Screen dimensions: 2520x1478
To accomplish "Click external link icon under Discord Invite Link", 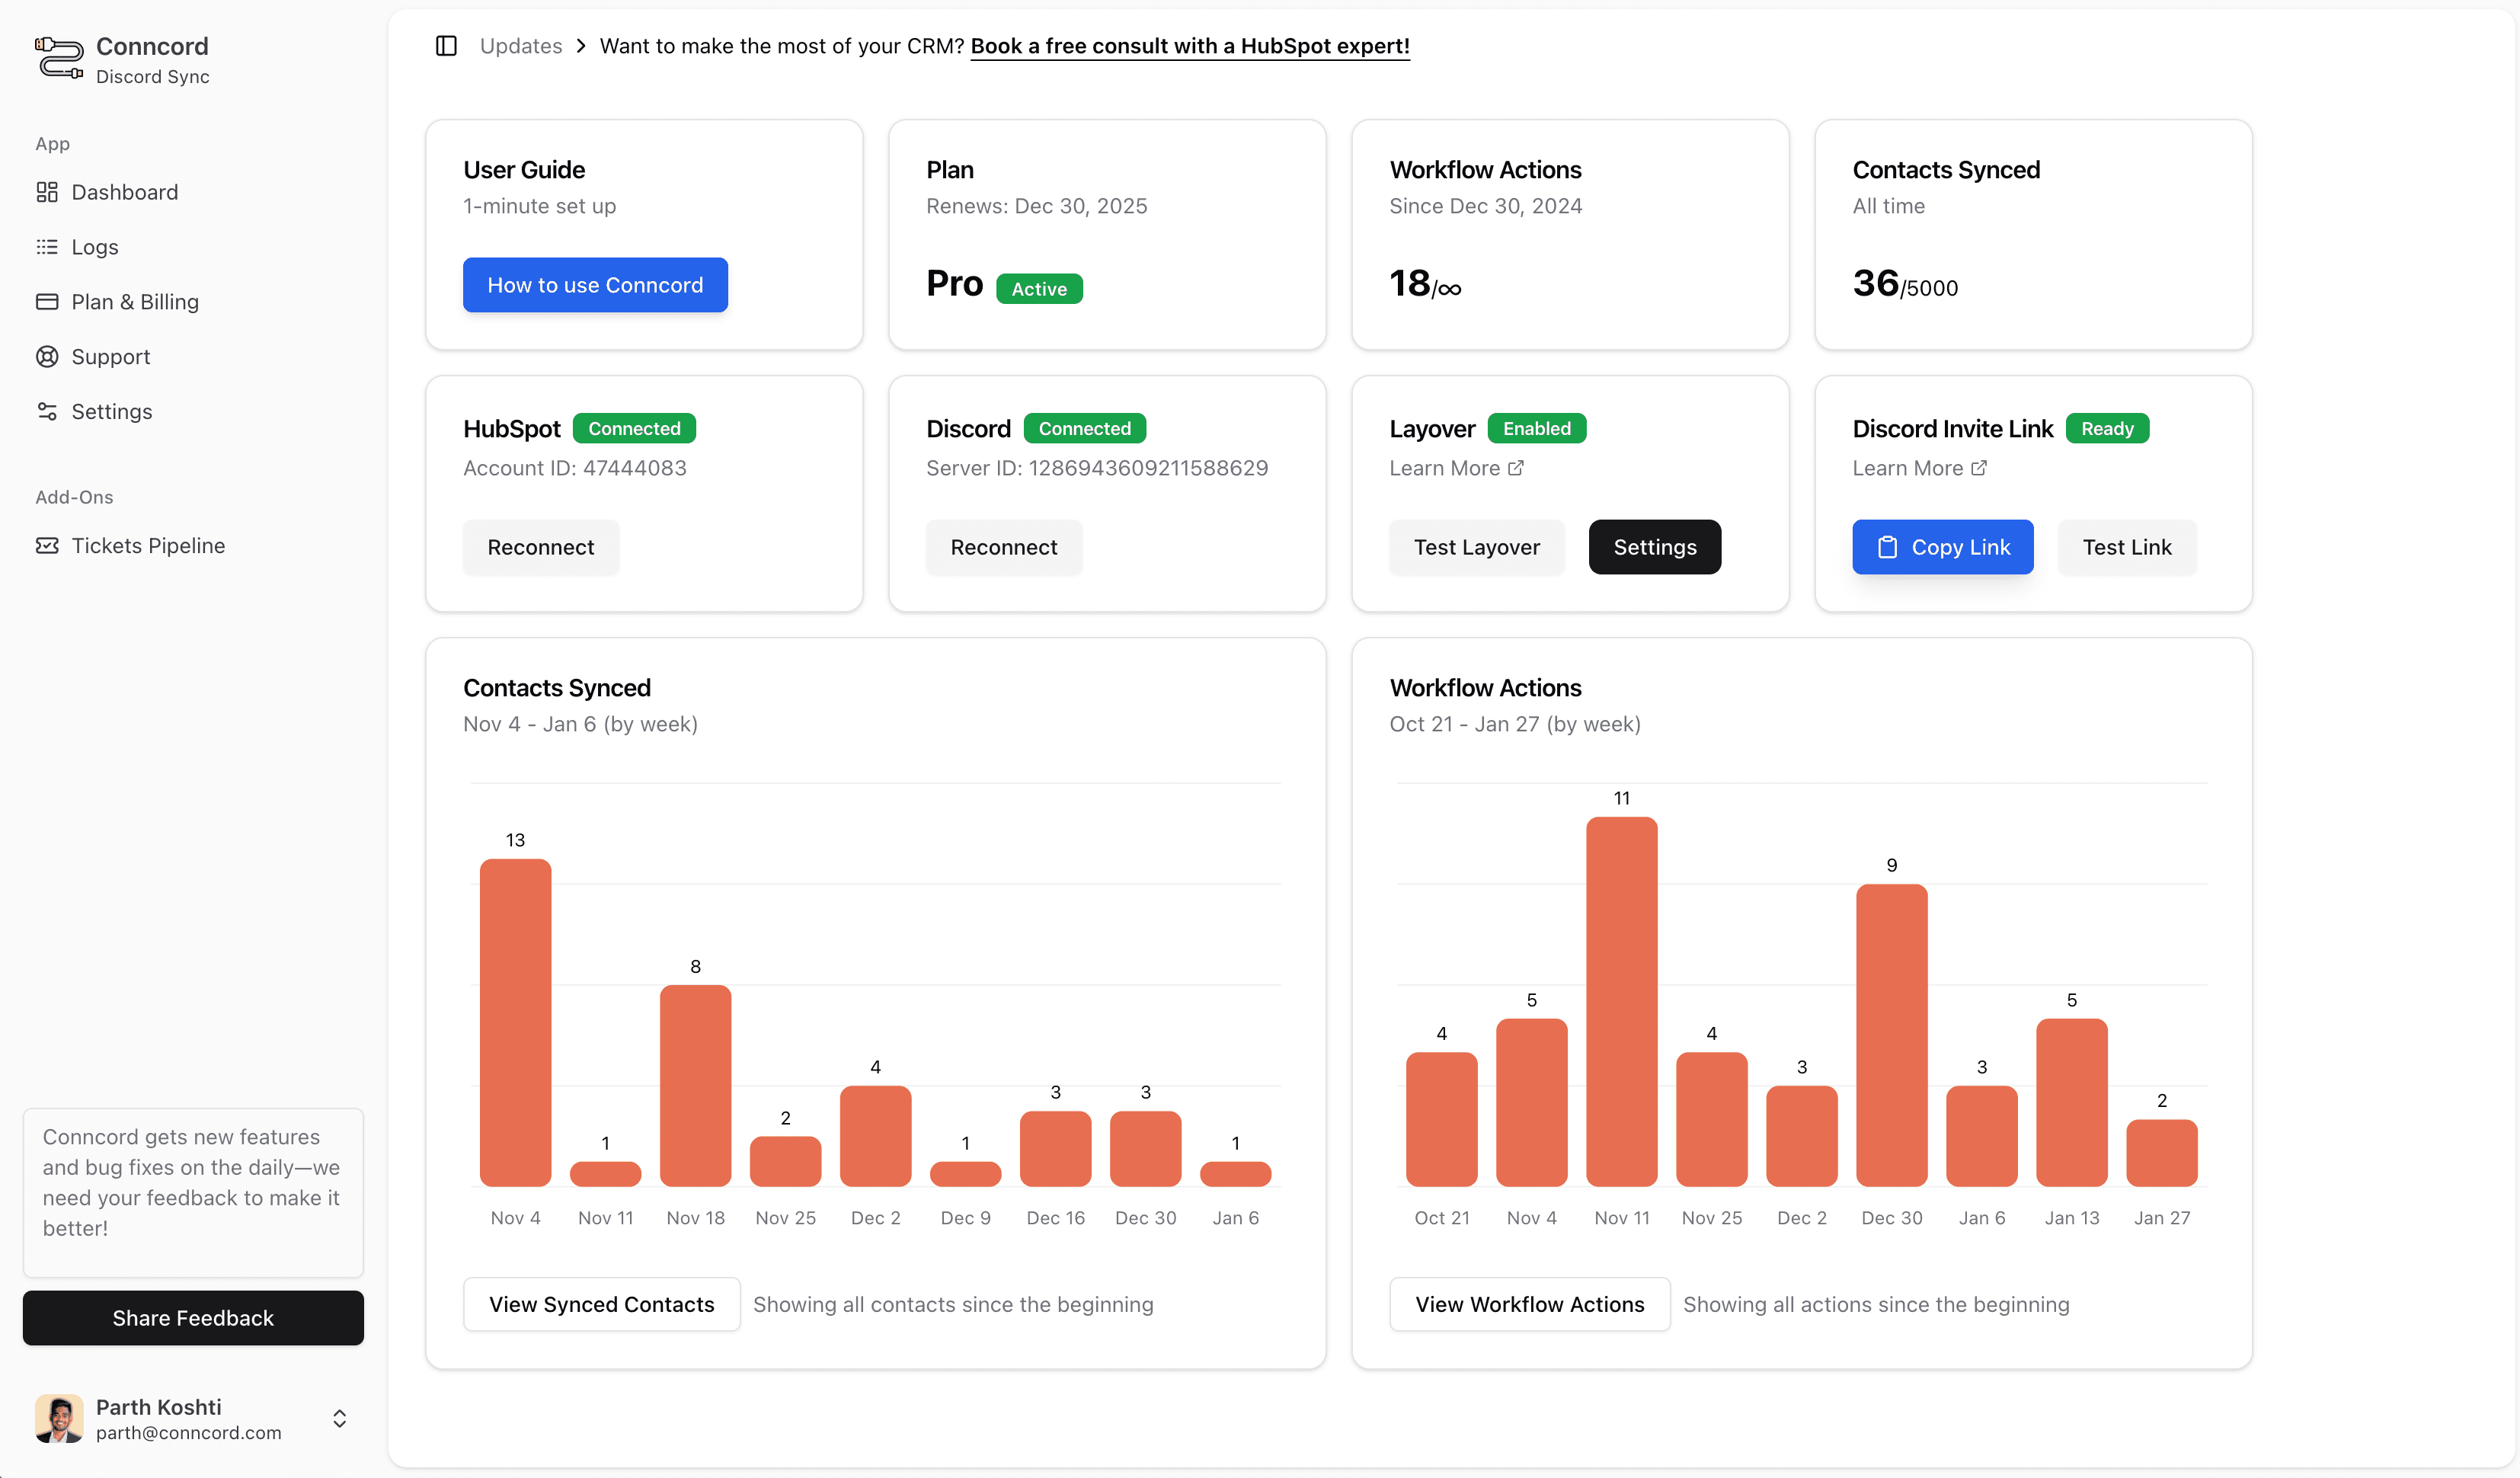I will 1978,468.
